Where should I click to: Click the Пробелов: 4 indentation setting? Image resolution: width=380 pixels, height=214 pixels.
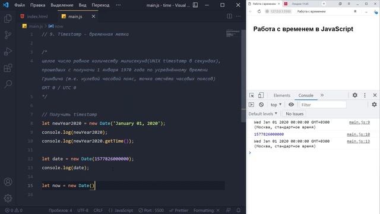click(60, 210)
